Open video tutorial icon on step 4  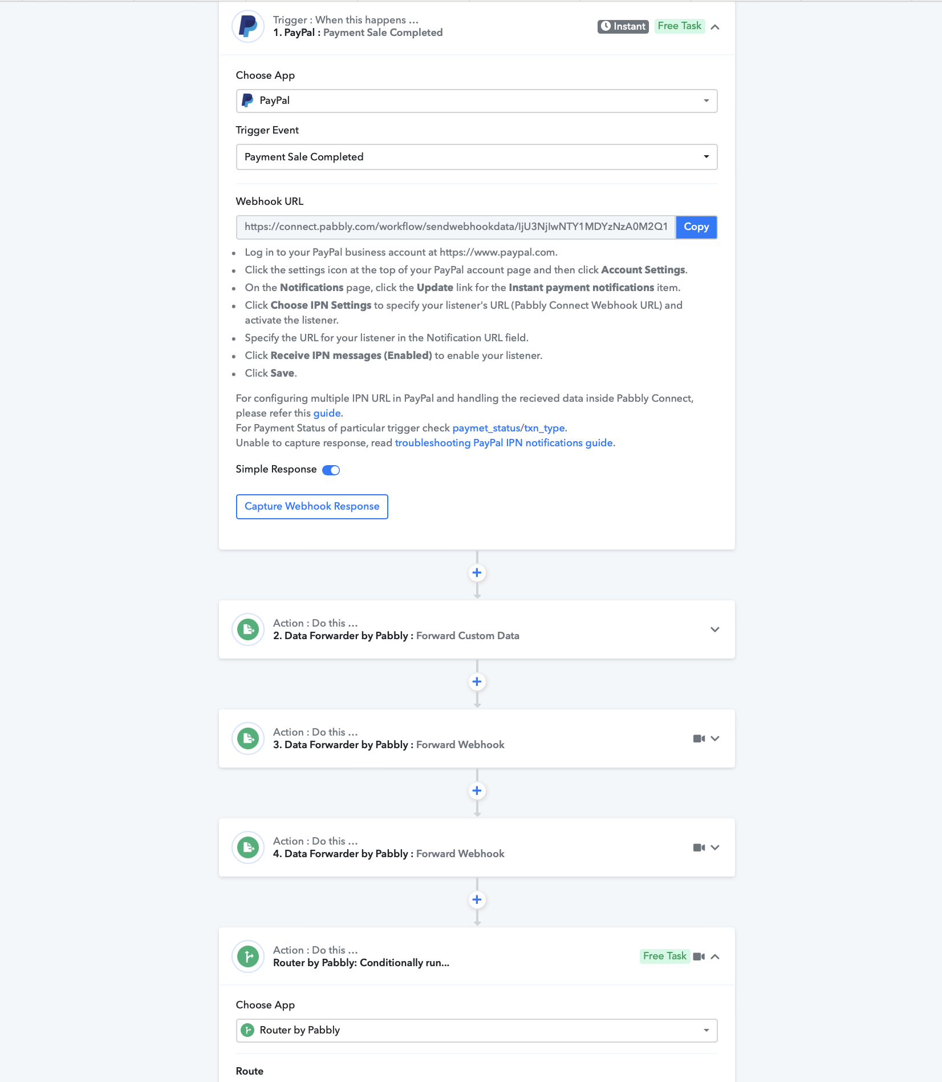[x=699, y=847]
